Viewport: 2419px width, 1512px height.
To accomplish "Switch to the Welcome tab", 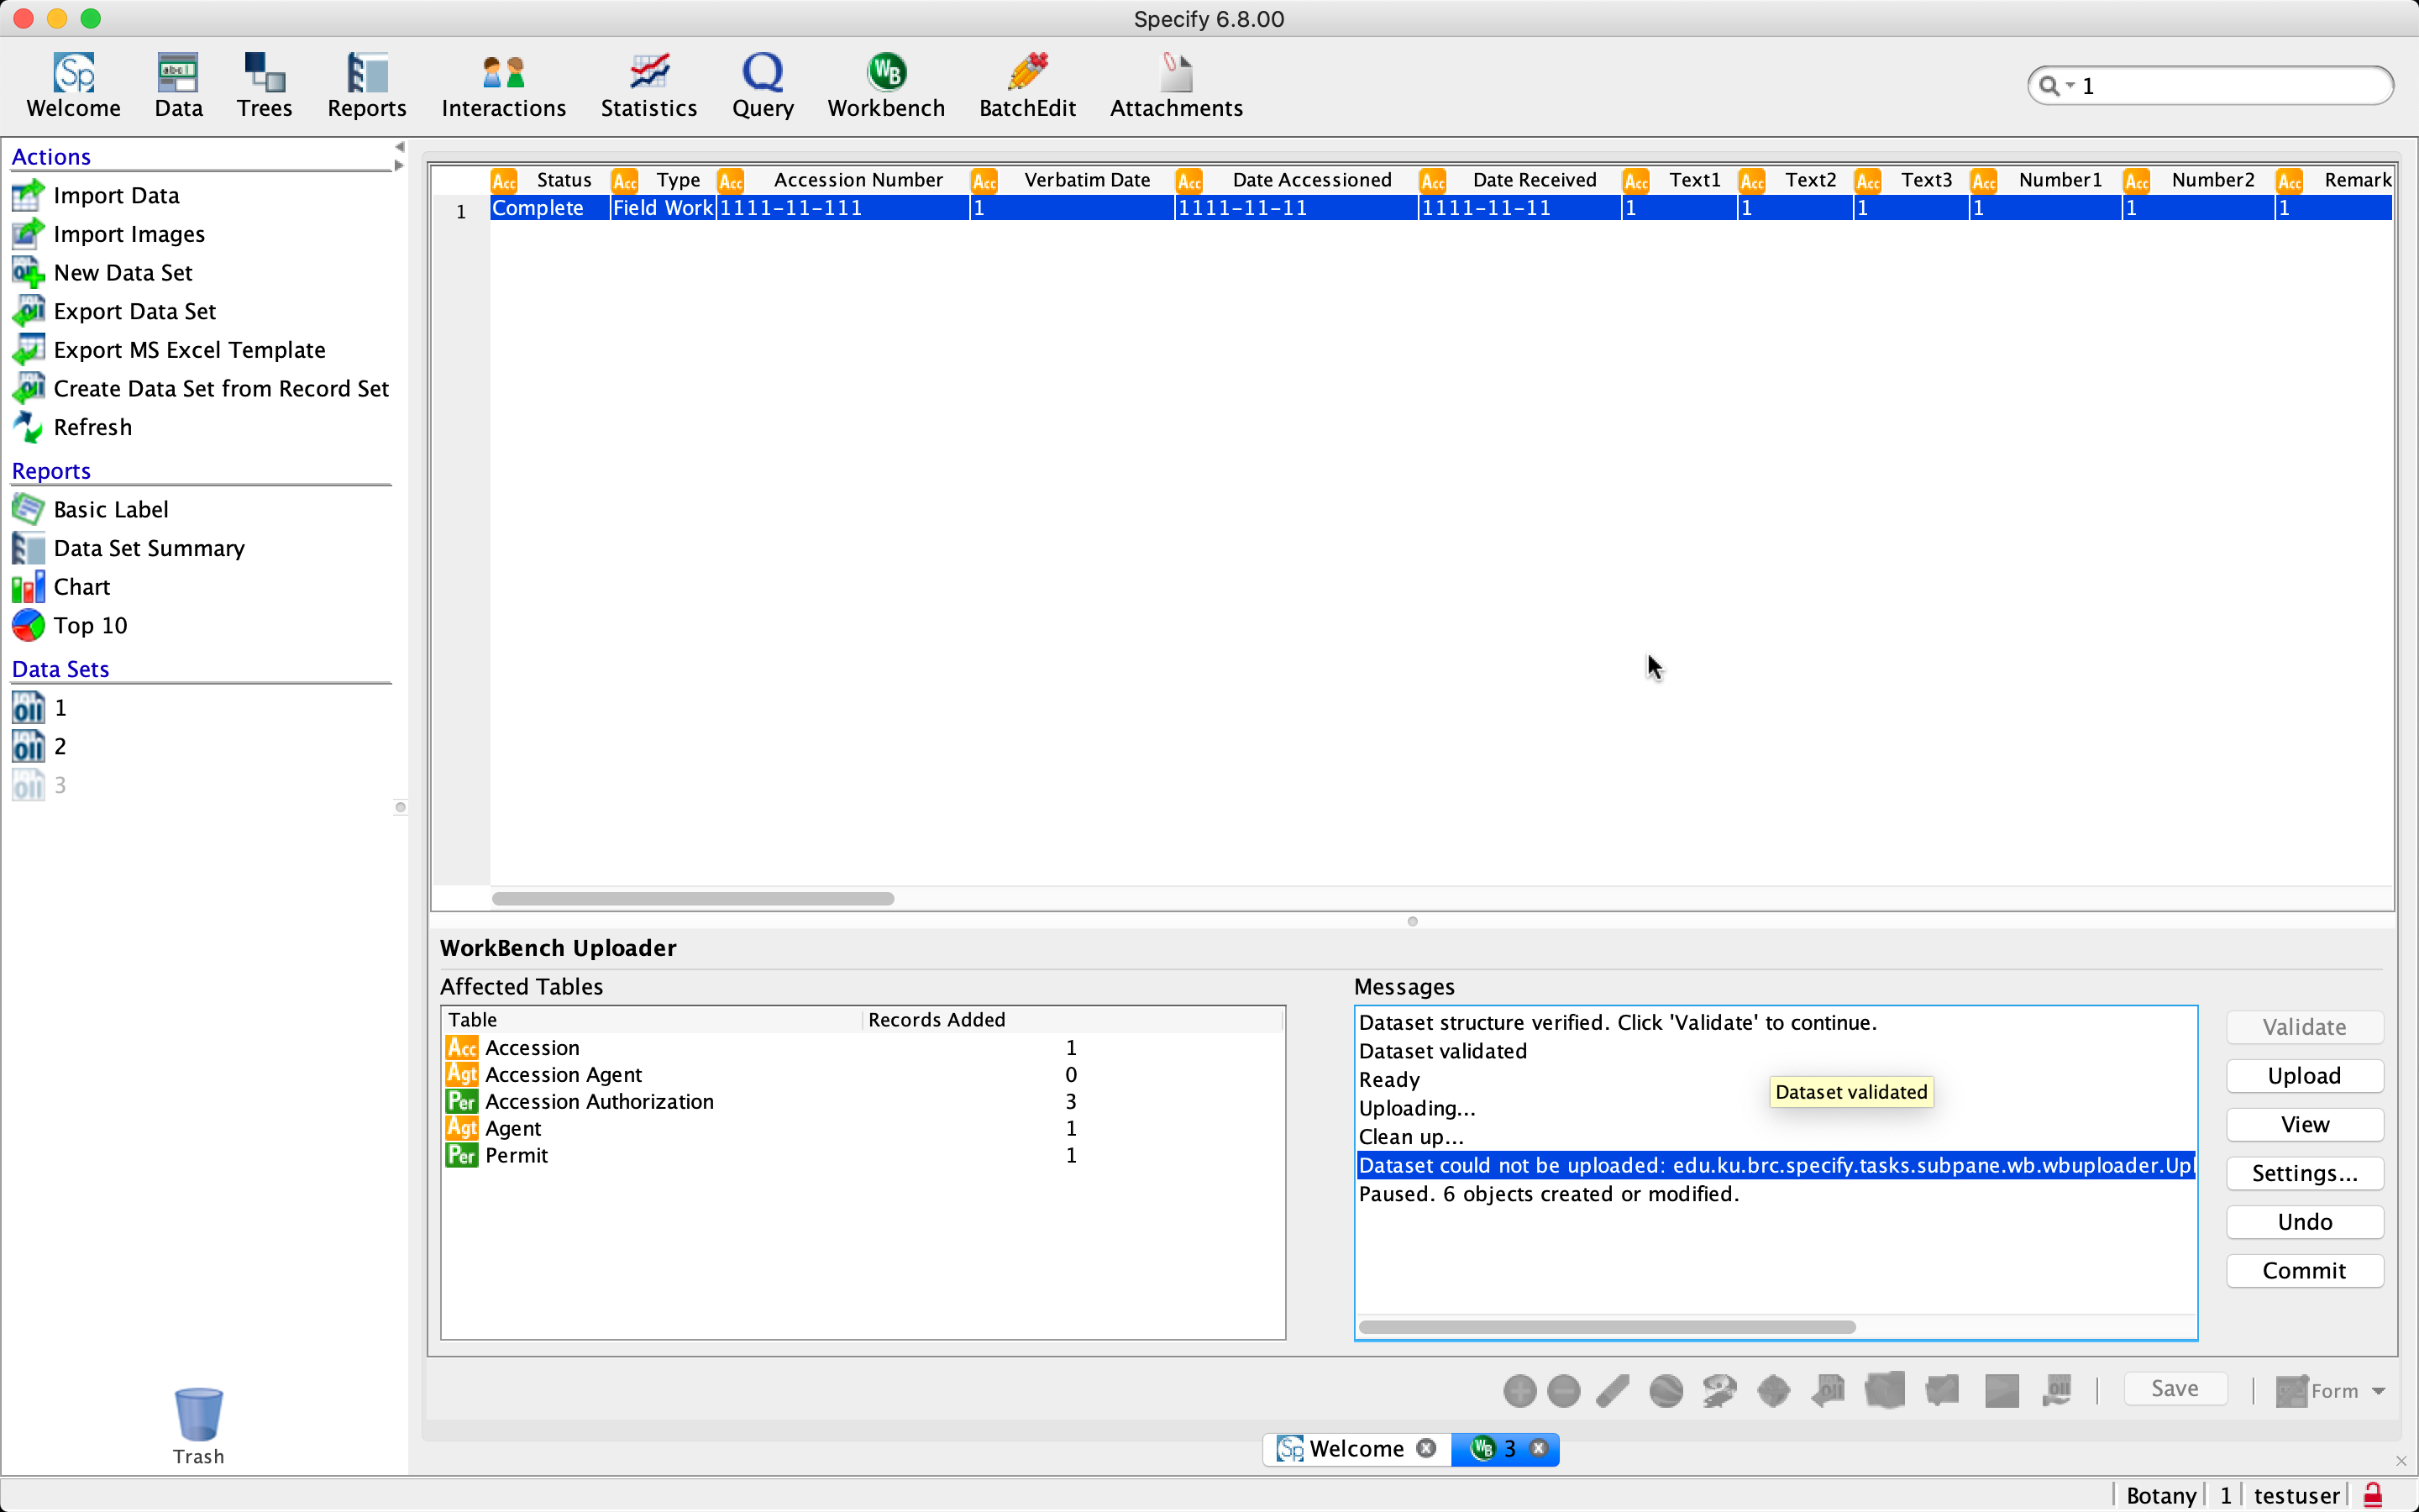I will tap(1355, 1448).
